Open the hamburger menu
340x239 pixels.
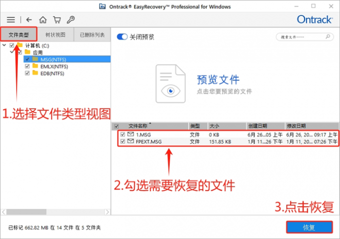pos(10,19)
